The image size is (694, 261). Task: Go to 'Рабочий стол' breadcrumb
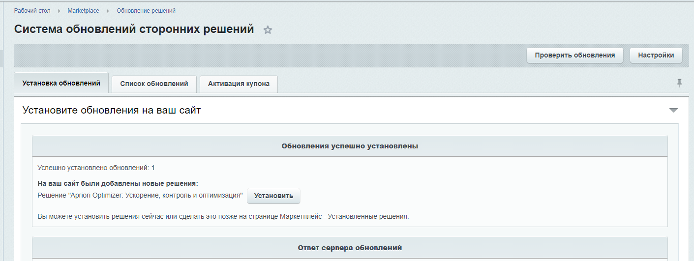click(32, 11)
